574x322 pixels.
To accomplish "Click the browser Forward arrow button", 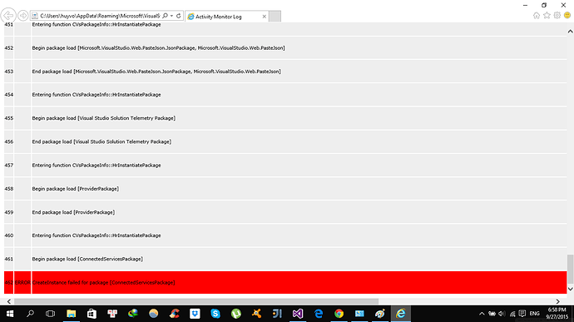I will point(22,16).
